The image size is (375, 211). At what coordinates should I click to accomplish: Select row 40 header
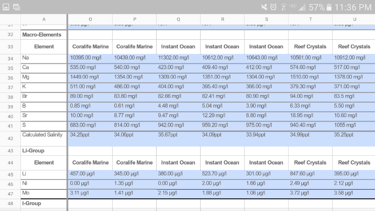coord(10,116)
